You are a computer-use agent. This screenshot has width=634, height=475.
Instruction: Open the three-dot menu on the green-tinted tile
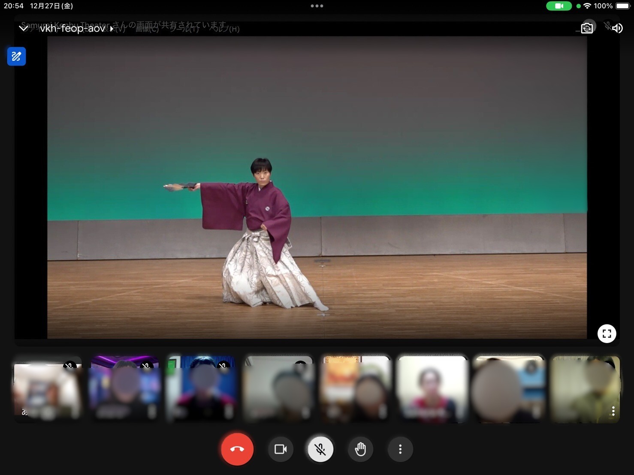[613, 411]
